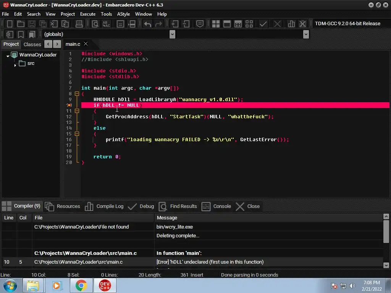Select the hDLL undeclared error row
391x293 pixels.
192,262
